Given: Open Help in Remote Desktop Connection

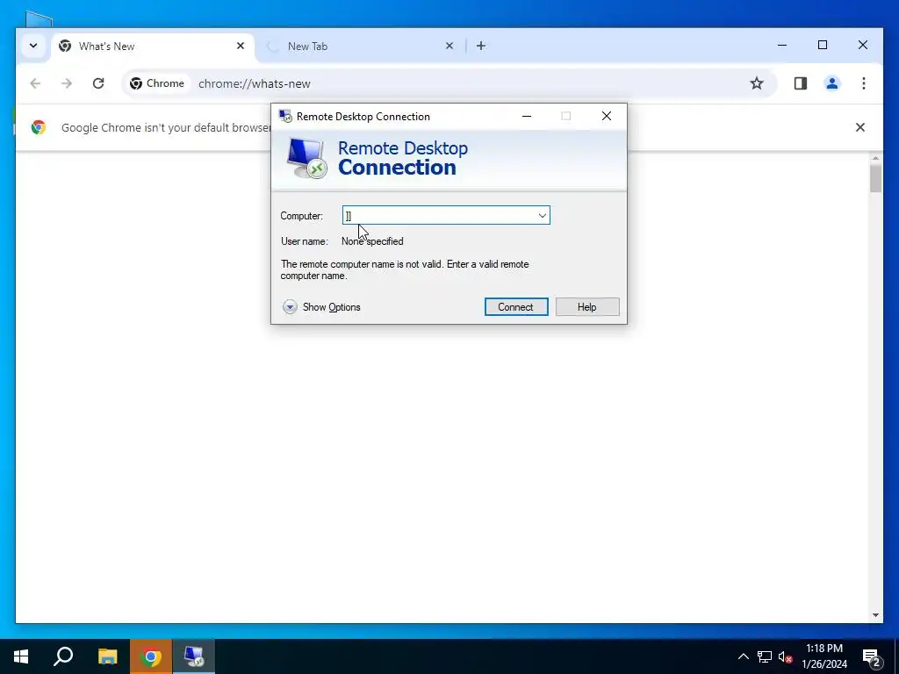Looking at the screenshot, I should click(587, 306).
